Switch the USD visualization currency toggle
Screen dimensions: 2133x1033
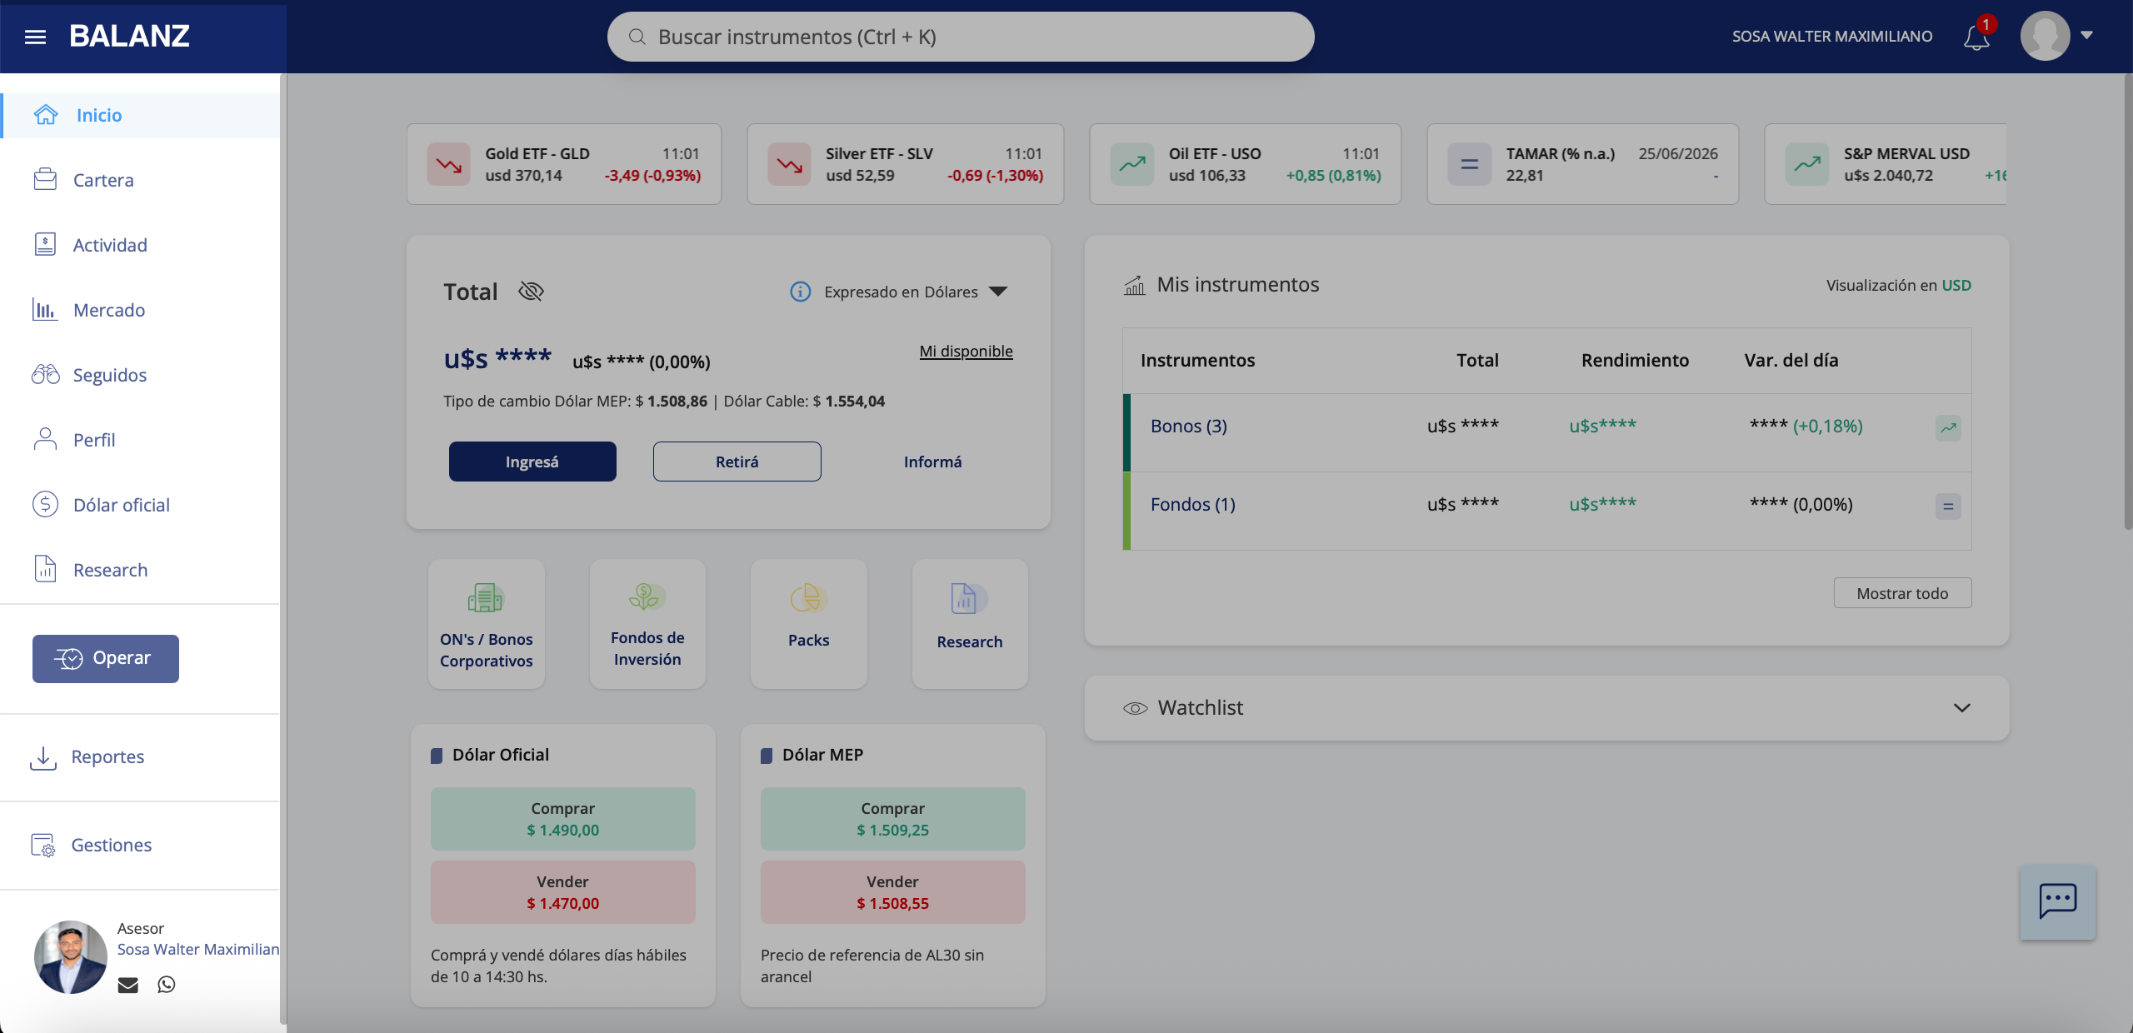click(x=1956, y=286)
